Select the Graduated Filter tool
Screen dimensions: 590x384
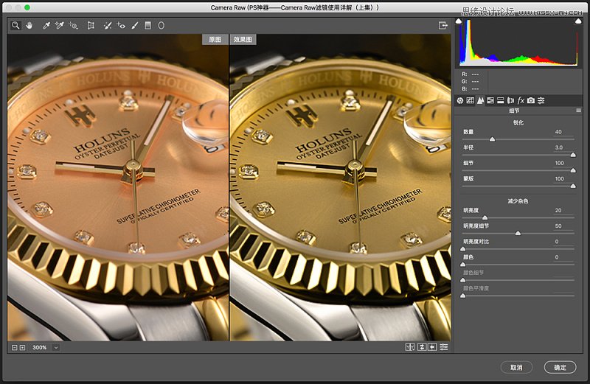pos(147,25)
